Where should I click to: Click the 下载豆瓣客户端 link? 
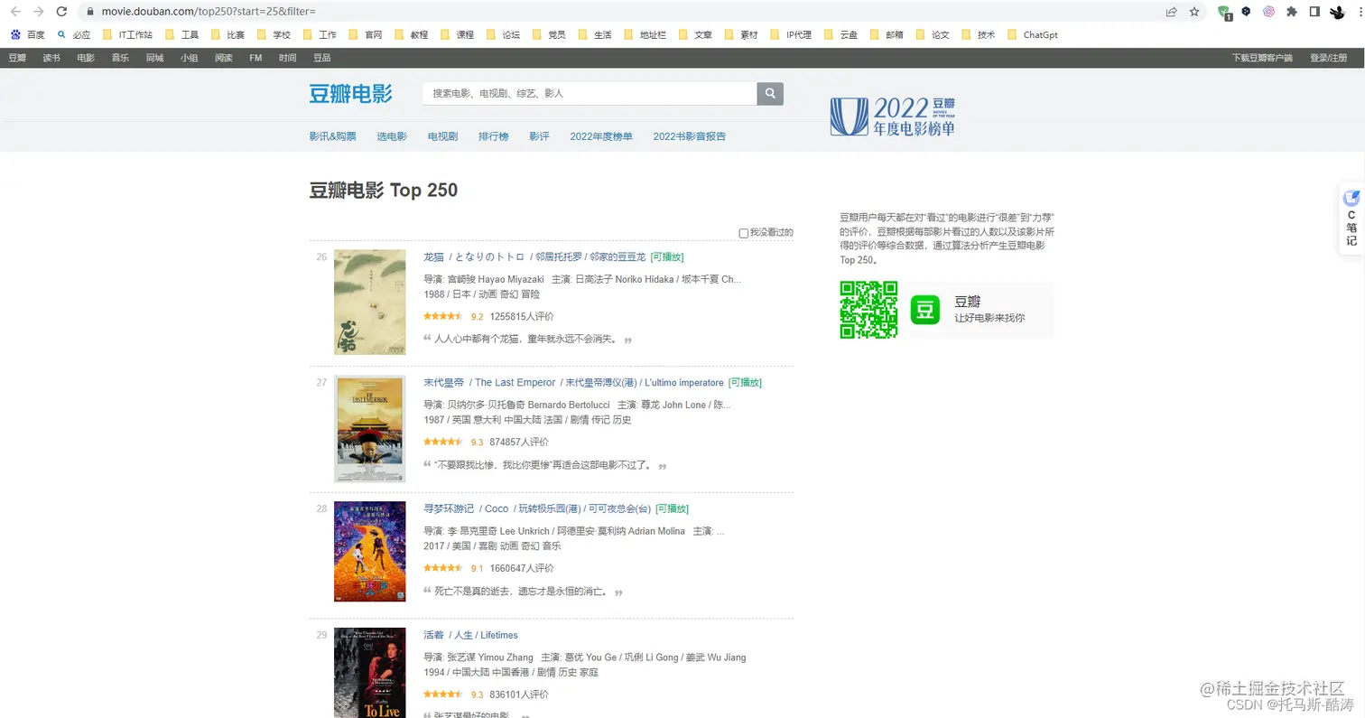point(1262,58)
